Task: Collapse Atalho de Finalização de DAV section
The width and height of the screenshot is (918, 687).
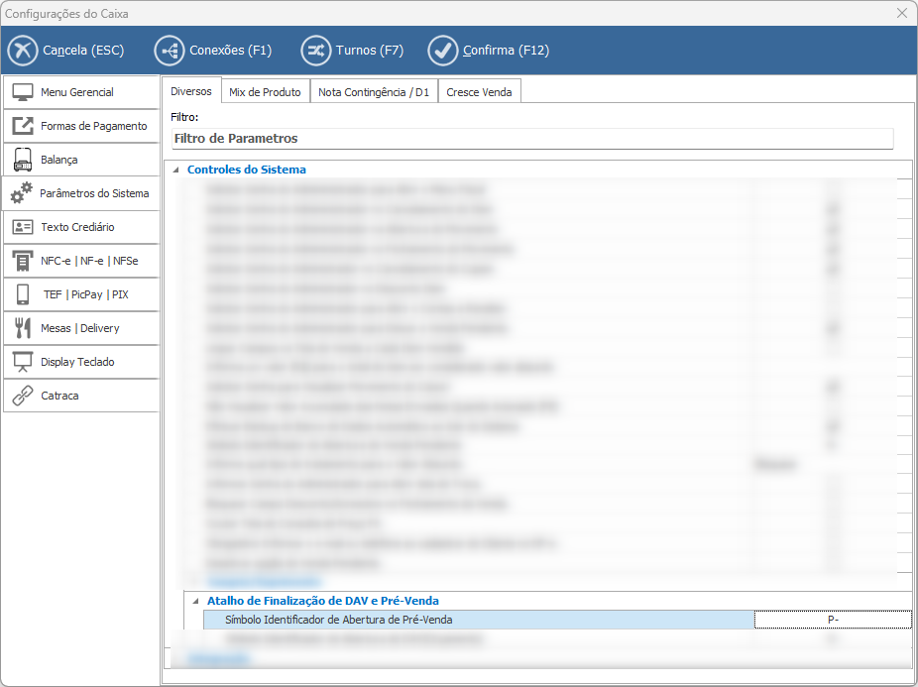Action: coord(195,601)
